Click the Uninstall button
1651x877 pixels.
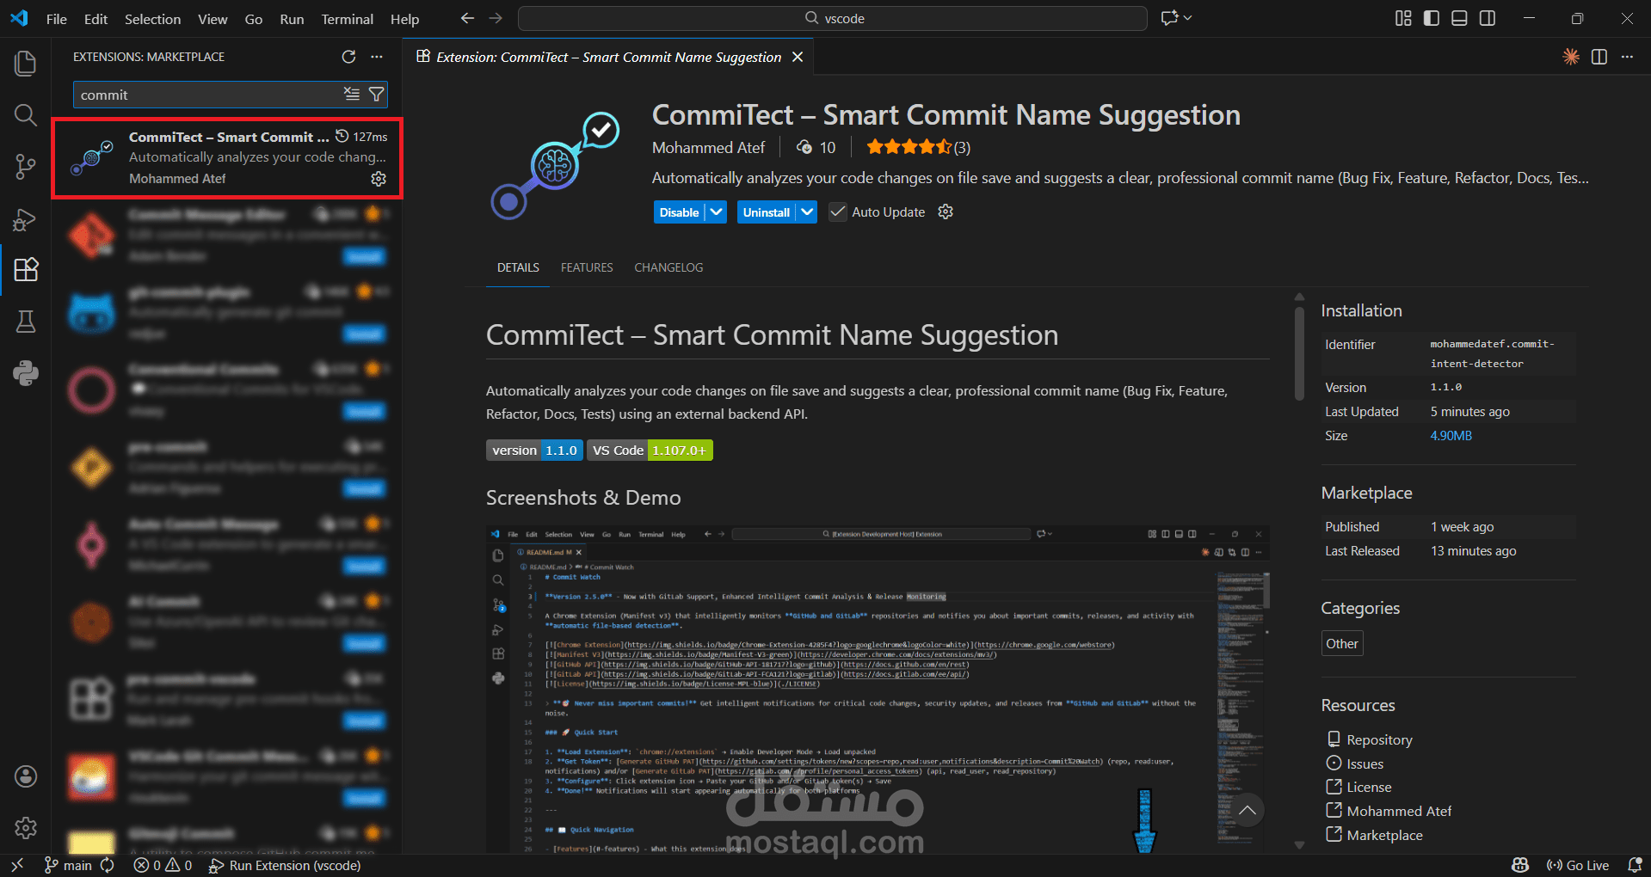pos(767,212)
